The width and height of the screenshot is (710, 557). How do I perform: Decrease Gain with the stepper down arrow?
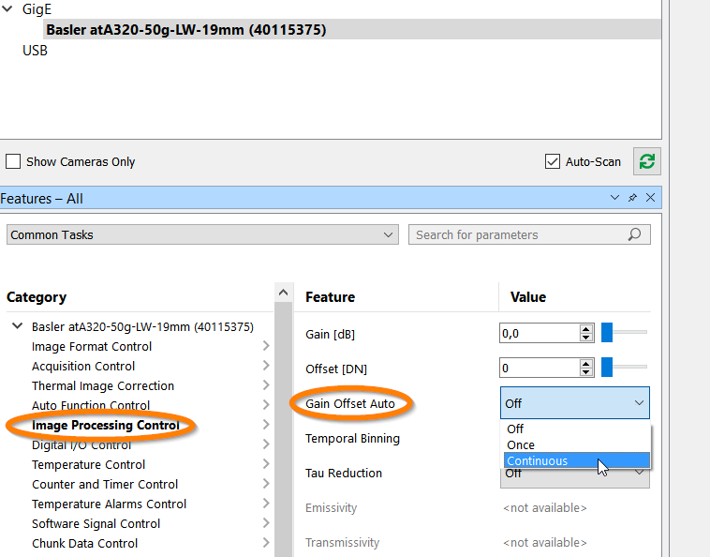[586, 338]
